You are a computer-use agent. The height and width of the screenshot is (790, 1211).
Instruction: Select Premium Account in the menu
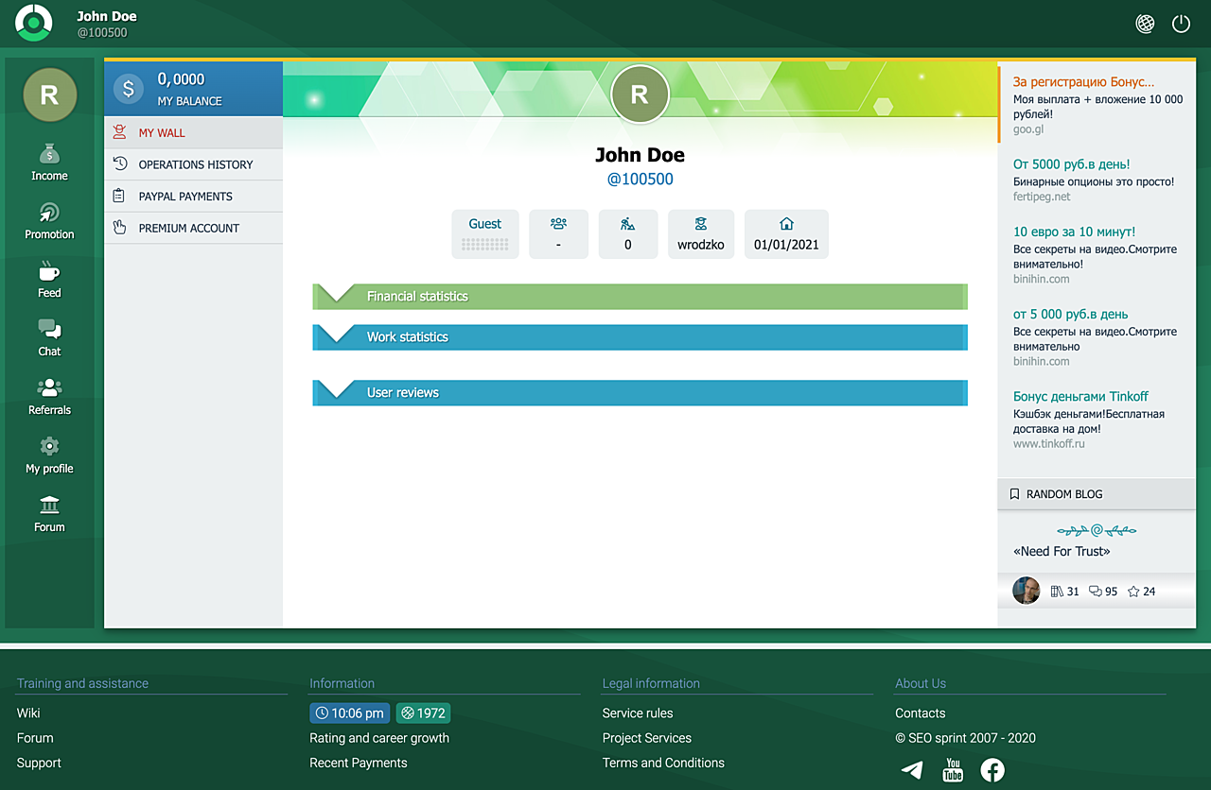188,228
